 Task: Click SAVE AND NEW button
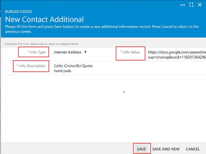pos(166,149)
